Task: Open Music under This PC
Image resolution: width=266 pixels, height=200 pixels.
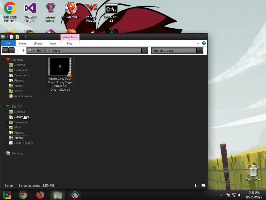Action: (x=18, y=127)
